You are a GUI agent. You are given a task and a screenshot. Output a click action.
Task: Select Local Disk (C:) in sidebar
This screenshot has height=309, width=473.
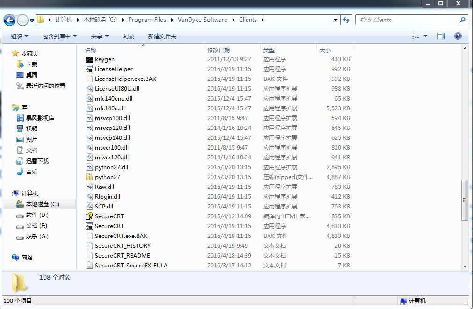click(39, 204)
